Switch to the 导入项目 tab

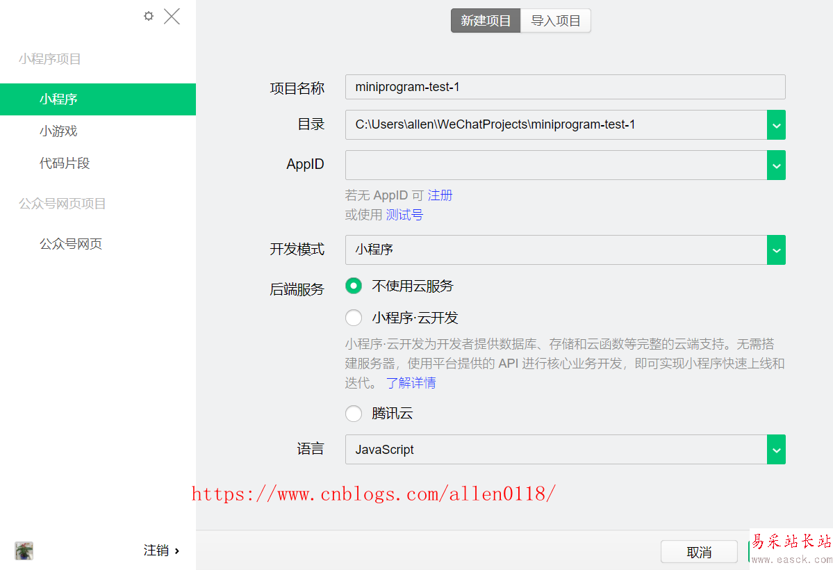(556, 21)
